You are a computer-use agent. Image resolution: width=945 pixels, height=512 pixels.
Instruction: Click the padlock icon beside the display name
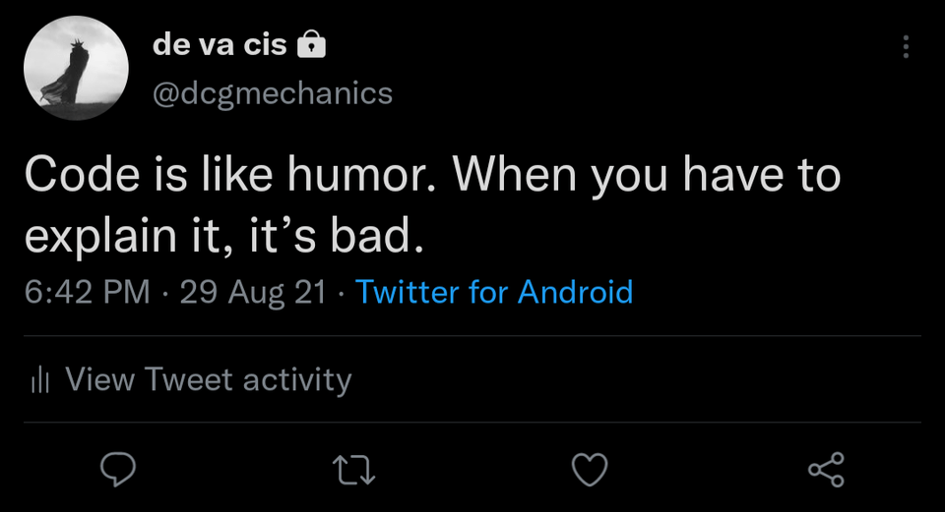310,44
